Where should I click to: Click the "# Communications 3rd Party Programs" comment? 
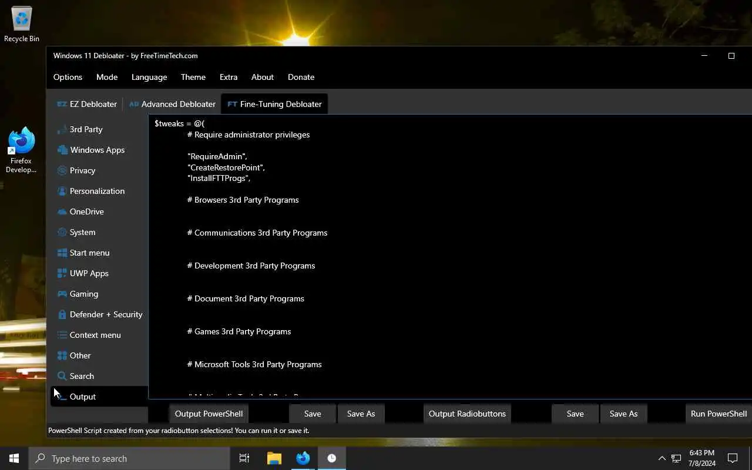coord(257,233)
